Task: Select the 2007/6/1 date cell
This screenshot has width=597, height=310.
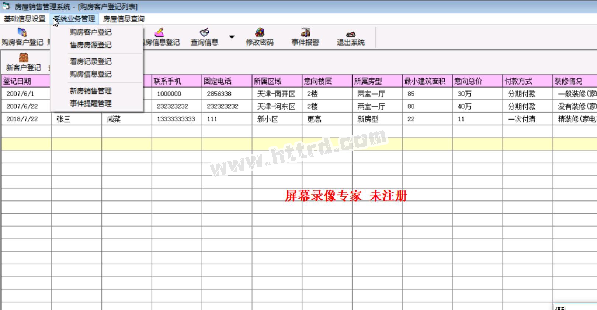Action: [26, 94]
